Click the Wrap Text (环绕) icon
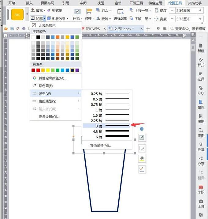Screen dimensions: 208x219 pyautogui.click(x=77, y=12)
